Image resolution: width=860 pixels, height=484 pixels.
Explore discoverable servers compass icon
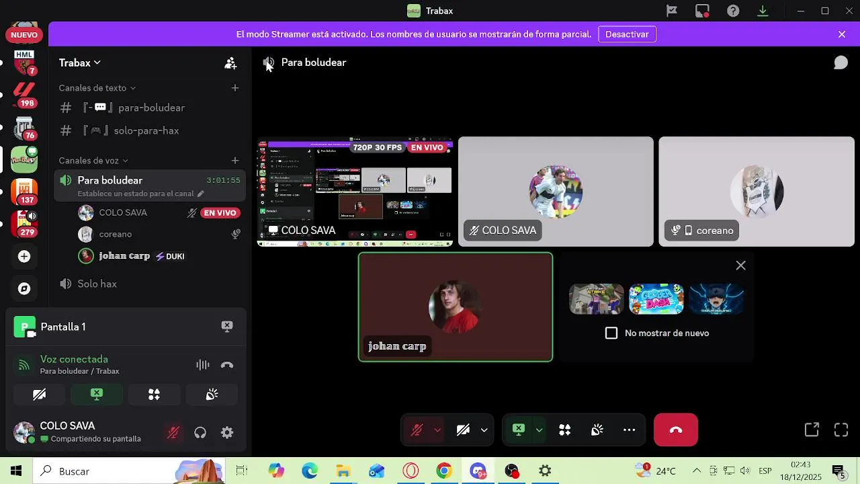(x=24, y=289)
